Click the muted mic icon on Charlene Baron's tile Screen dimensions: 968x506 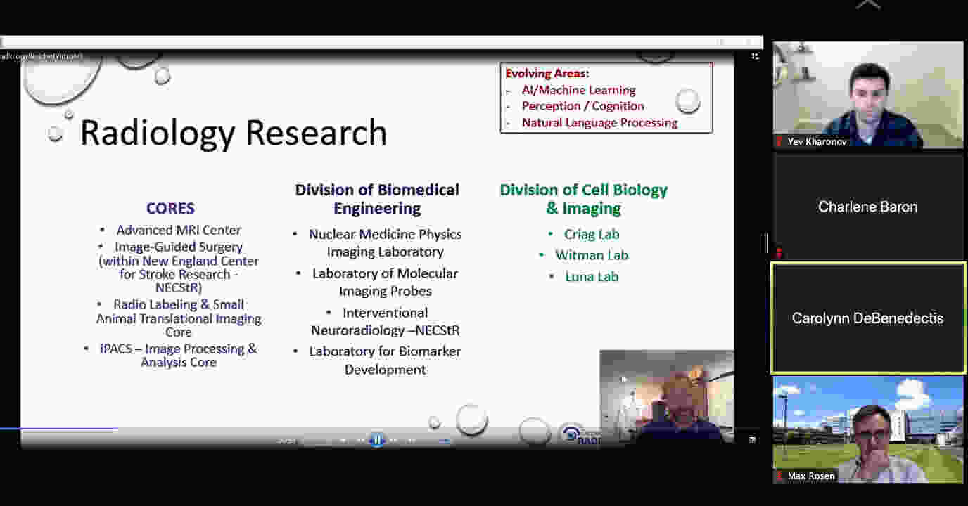[779, 252]
